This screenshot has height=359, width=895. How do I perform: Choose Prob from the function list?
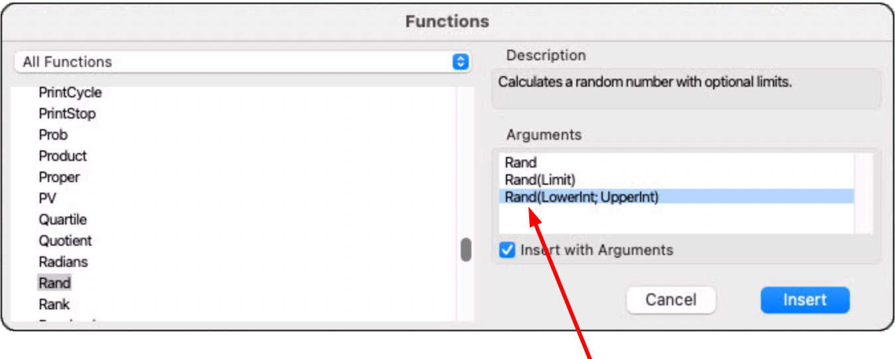(53, 135)
